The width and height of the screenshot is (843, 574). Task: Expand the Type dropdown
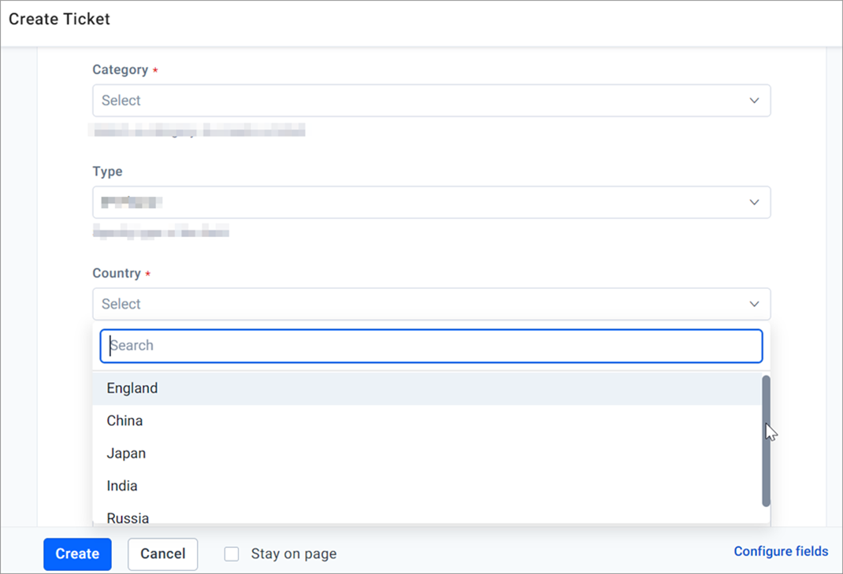431,202
